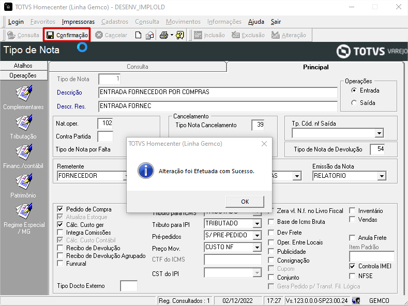This screenshot has height=306, width=408.
Task: Click the Exclusão toolbar button
Action: 248,35
